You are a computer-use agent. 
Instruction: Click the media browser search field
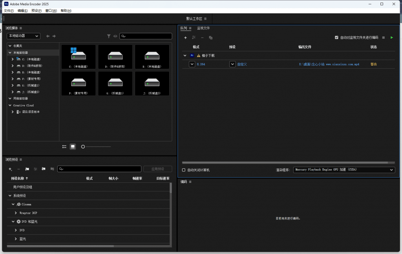[146, 36]
